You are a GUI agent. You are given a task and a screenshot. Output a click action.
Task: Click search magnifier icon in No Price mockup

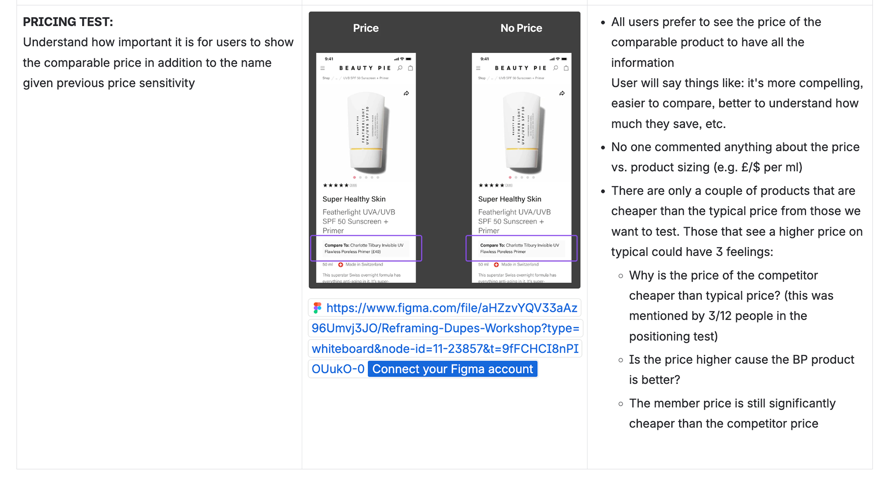pyautogui.click(x=556, y=68)
